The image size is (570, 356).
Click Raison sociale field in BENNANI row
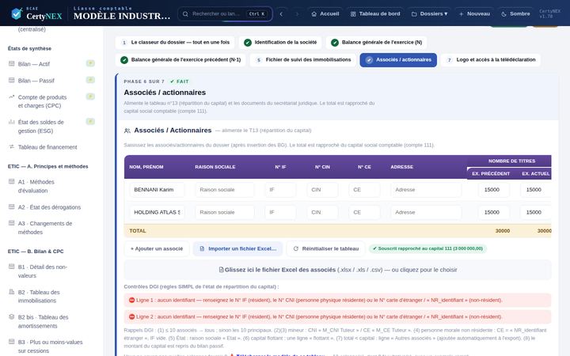coord(225,190)
